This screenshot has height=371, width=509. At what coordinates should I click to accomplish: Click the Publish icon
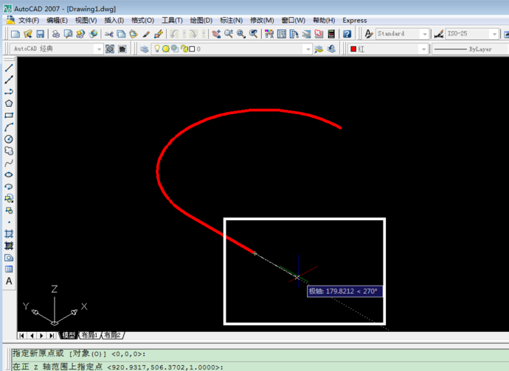[x=80, y=34]
